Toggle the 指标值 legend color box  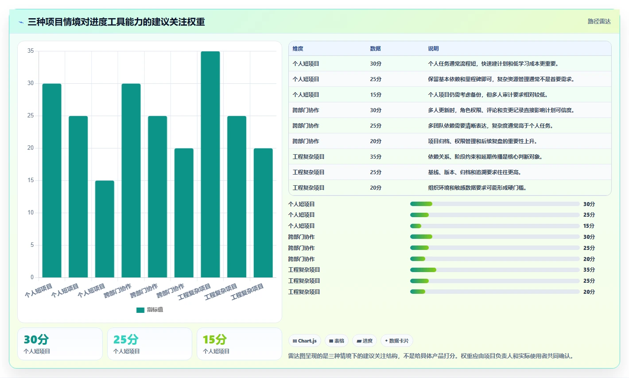(x=140, y=310)
